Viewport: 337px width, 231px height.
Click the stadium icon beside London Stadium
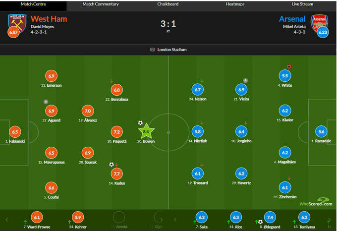pos(153,50)
